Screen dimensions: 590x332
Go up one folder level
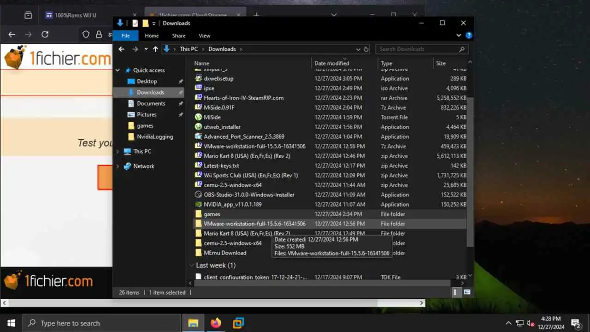pyautogui.click(x=155, y=49)
